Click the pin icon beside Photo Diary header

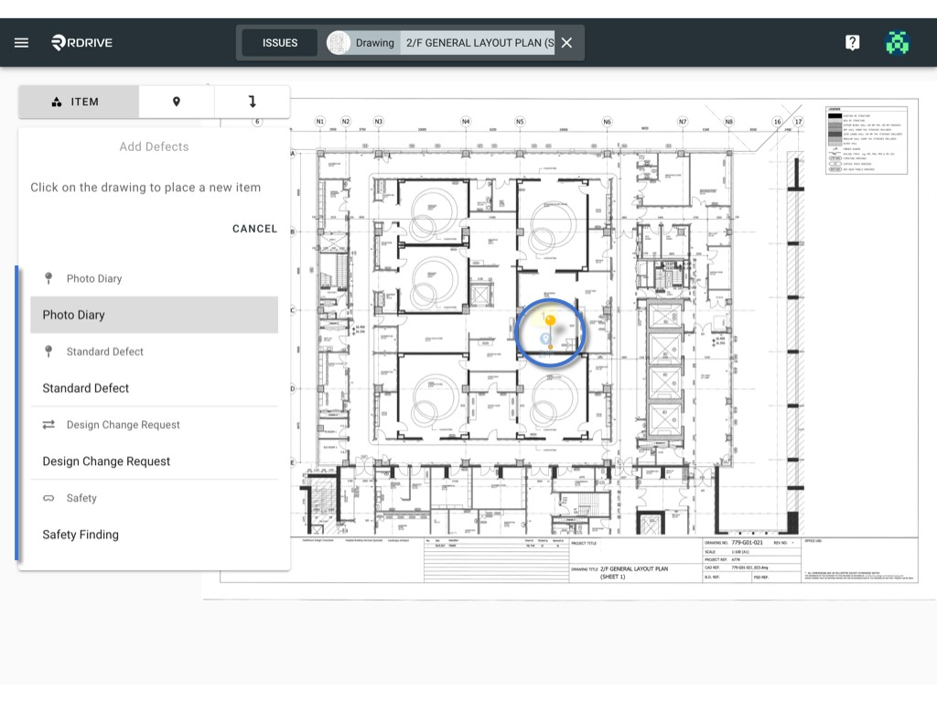tap(49, 278)
